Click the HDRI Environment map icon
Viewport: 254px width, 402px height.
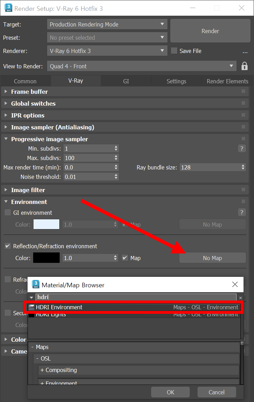(x=31, y=307)
